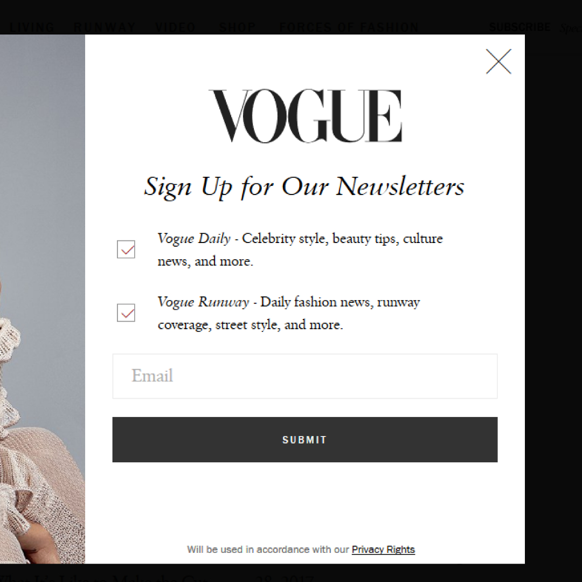Click the special offer text beside Subscribe
This screenshot has height=582, width=582.
click(x=571, y=28)
